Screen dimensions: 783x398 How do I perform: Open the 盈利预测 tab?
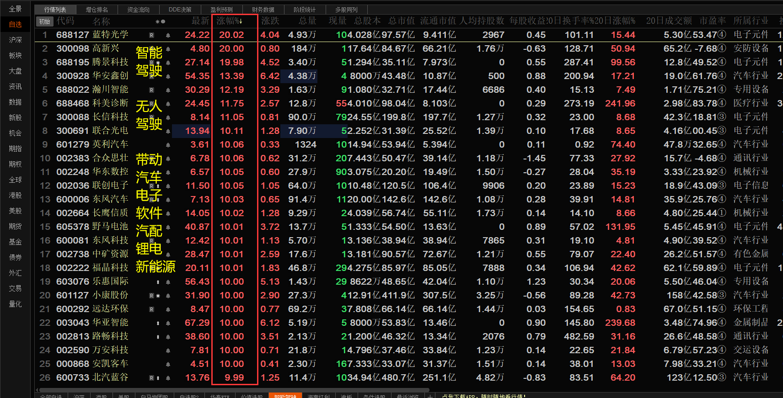click(x=221, y=10)
